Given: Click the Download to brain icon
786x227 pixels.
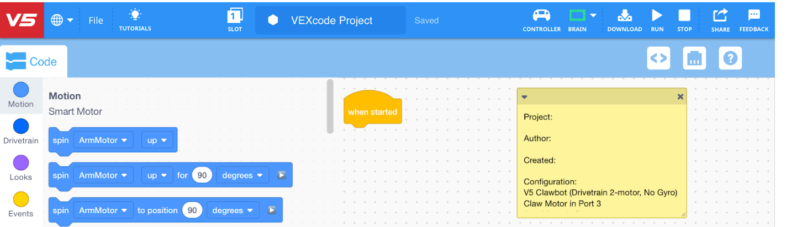Looking at the screenshot, I should pyautogui.click(x=624, y=15).
